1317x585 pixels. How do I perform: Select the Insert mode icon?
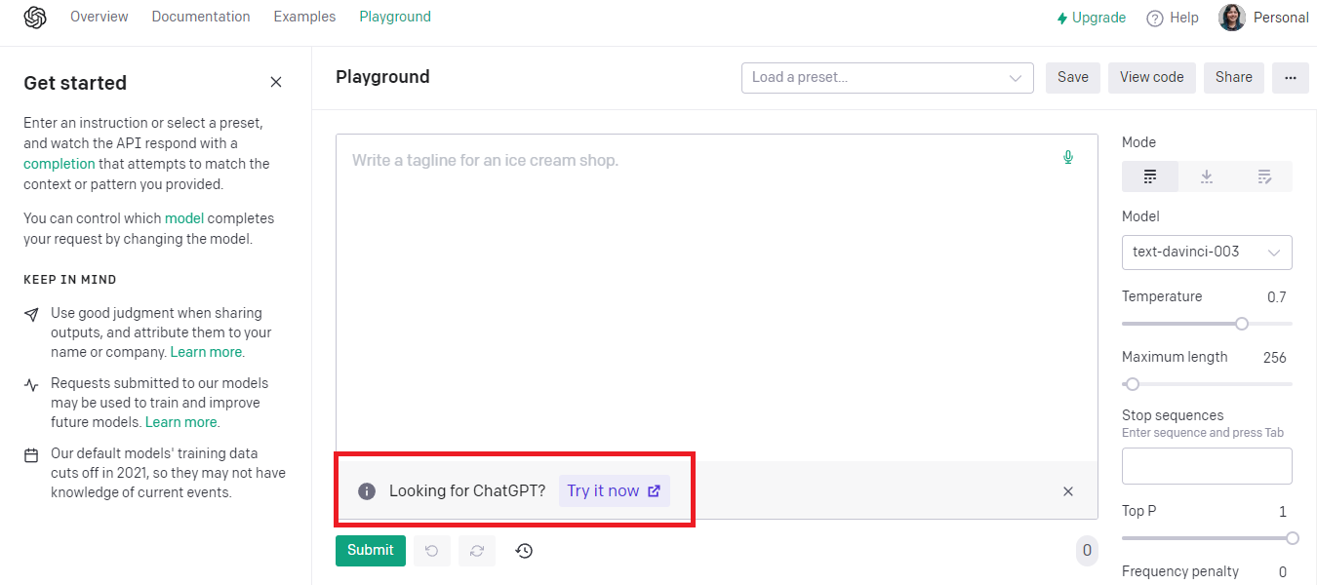tap(1207, 176)
